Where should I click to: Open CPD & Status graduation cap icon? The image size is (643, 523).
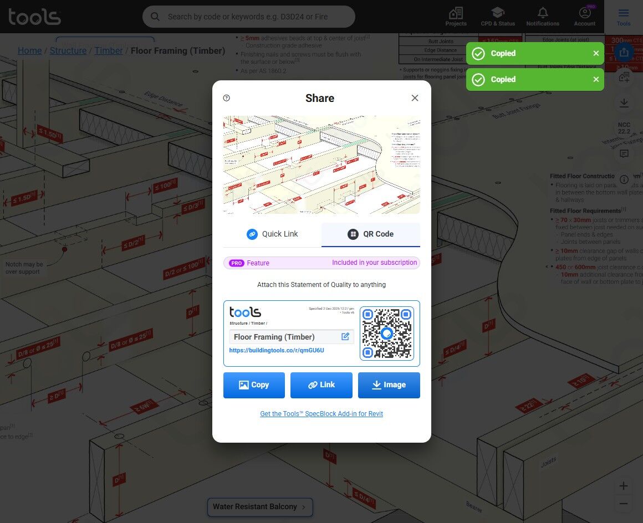pos(497,12)
